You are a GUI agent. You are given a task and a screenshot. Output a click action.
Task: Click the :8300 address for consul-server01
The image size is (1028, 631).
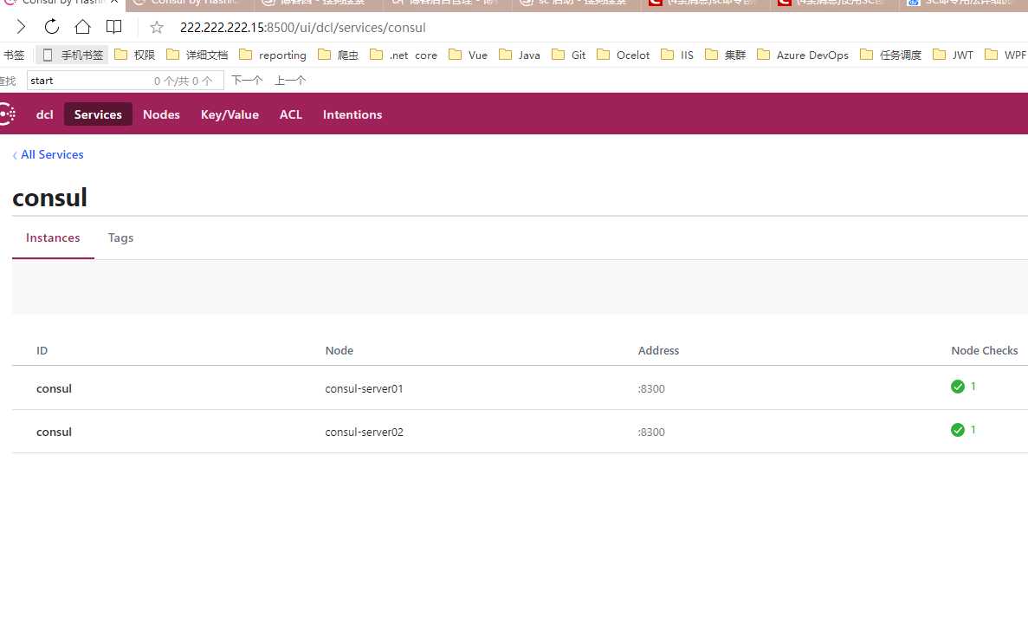tap(651, 388)
